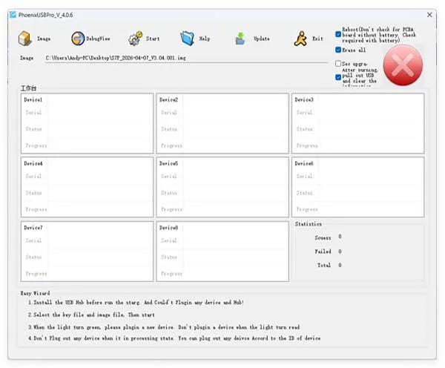Close the PhoenixUSBPro window

pyautogui.click(x=429, y=15)
